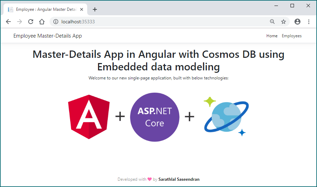Screen dimensions: 317x187
Task: Click the browser forward arrow
Action: click(20, 22)
